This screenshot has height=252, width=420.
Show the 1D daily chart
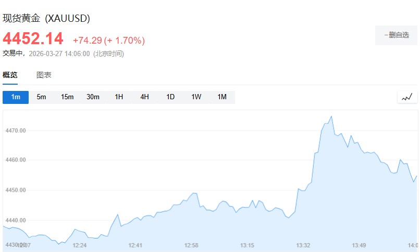click(170, 97)
